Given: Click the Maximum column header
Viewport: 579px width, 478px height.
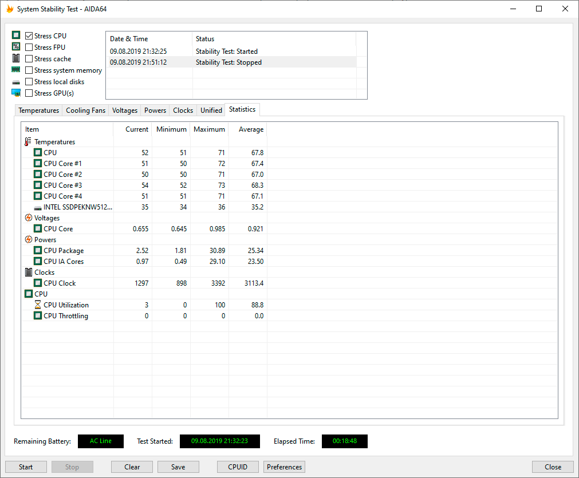Looking at the screenshot, I should (210, 129).
